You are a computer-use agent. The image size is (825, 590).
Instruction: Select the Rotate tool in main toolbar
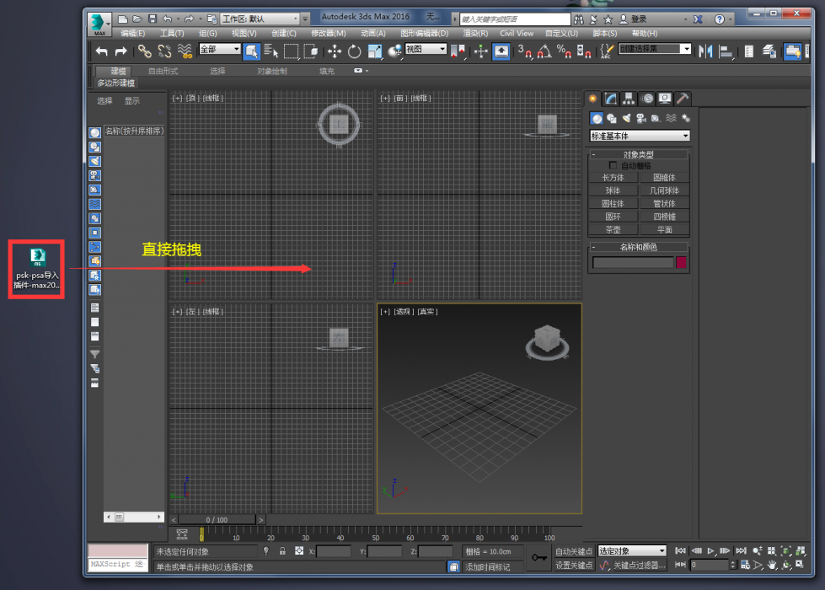[x=355, y=51]
